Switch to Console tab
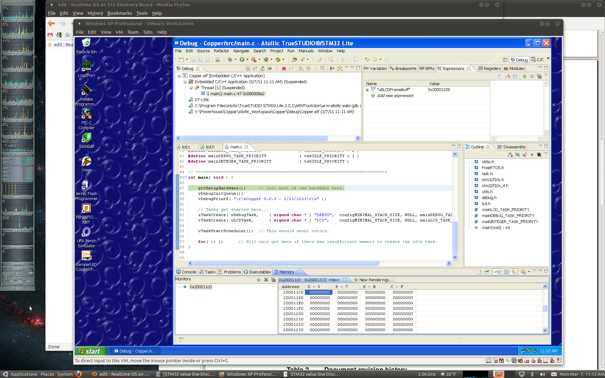Viewport: 605px width, 378px height. (186, 272)
